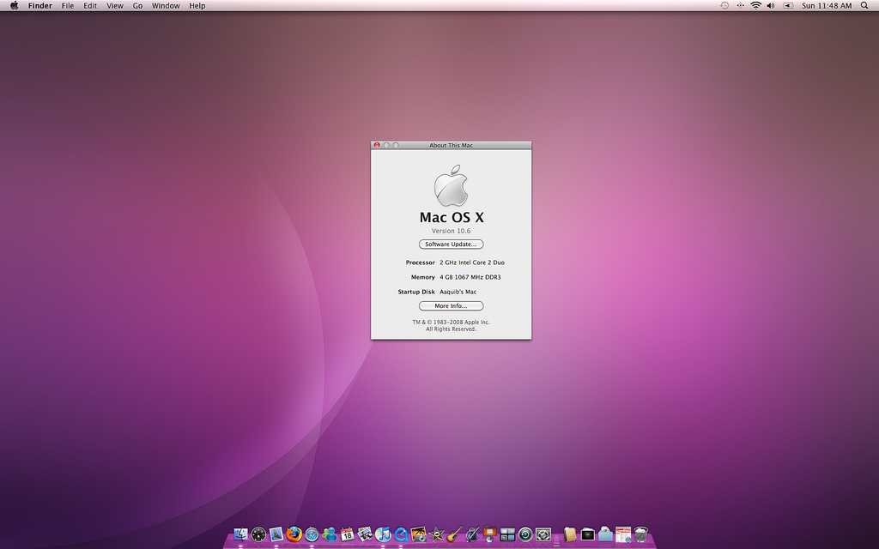The width and height of the screenshot is (879, 549).
Task: Open the two-people messenger icon in Dock
Action: point(330,534)
